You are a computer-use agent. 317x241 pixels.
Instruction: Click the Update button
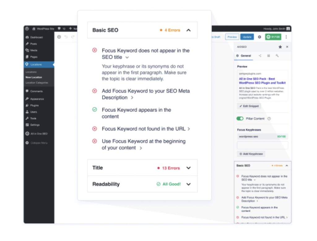pos(247,37)
